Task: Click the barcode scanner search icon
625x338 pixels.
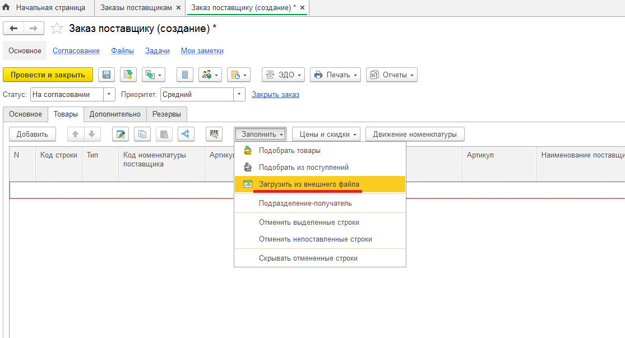Action: (214, 134)
